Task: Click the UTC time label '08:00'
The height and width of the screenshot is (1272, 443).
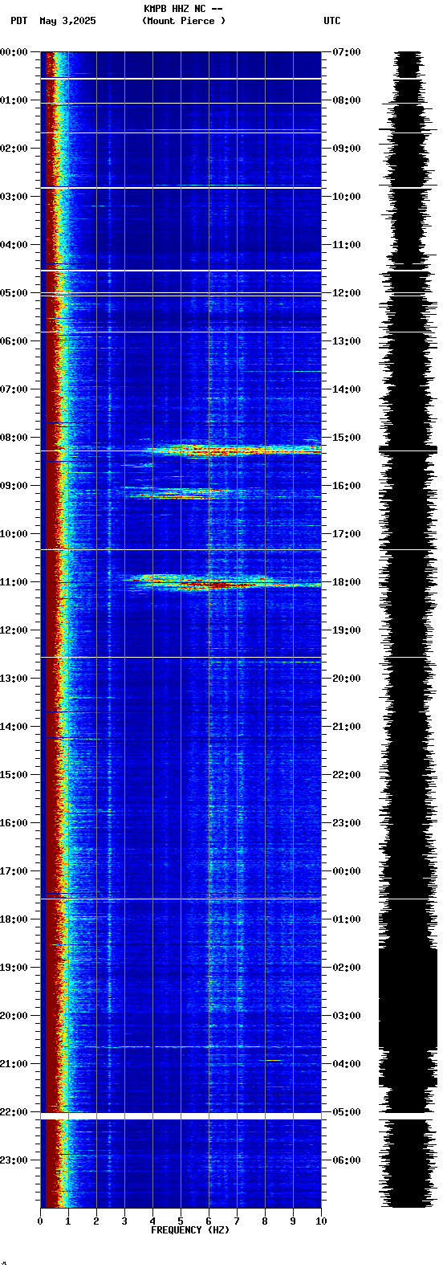Action: [x=347, y=100]
